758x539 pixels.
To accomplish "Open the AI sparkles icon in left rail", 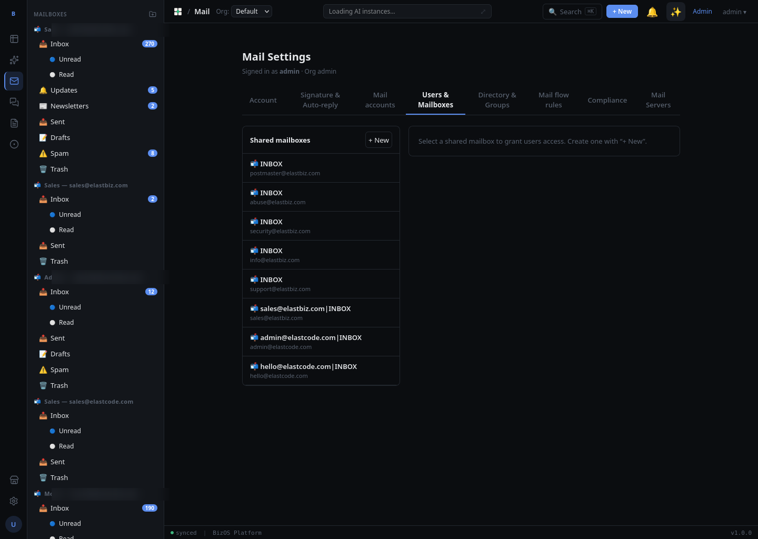I will (14, 60).
